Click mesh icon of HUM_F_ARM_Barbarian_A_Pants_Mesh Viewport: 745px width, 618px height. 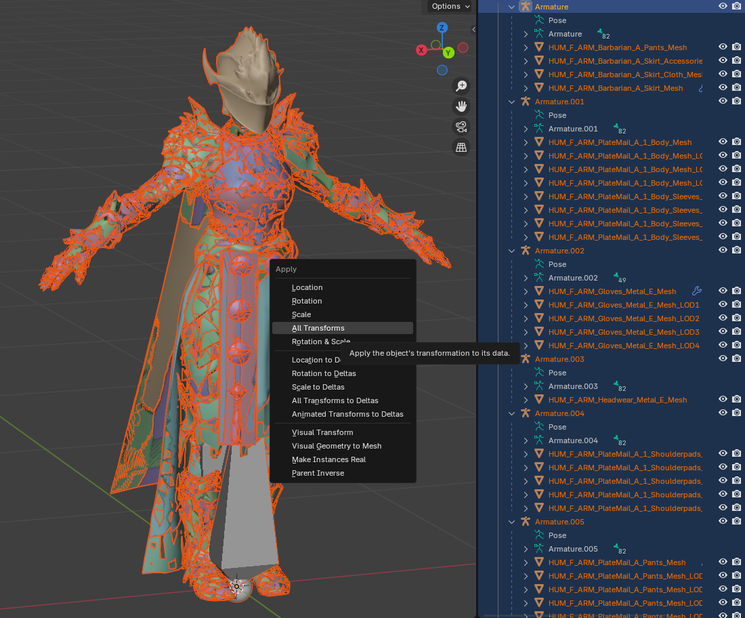click(x=539, y=47)
